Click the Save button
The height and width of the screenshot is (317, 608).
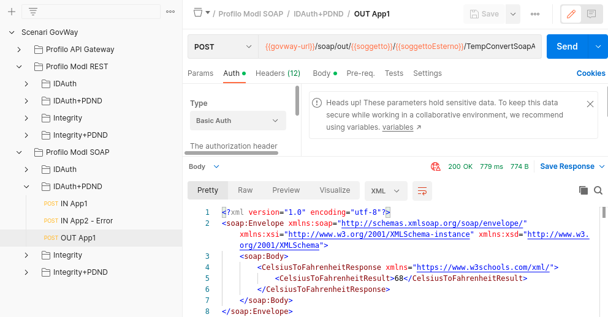pos(484,14)
